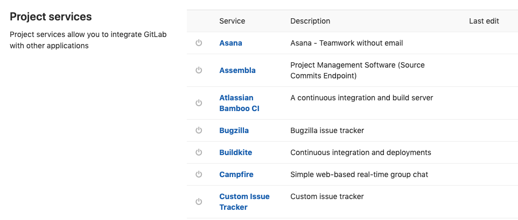Click Campfire's real-time group chat description
518x220 pixels.
click(x=359, y=174)
